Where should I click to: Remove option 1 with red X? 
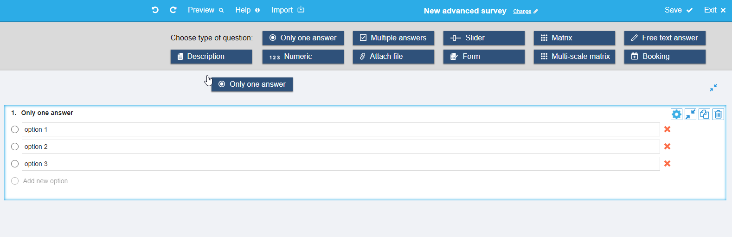click(667, 129)
